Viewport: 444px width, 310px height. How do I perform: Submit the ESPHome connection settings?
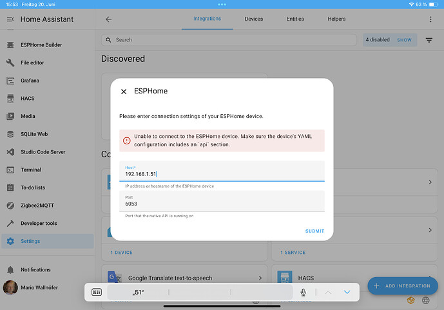pos(314,231)
